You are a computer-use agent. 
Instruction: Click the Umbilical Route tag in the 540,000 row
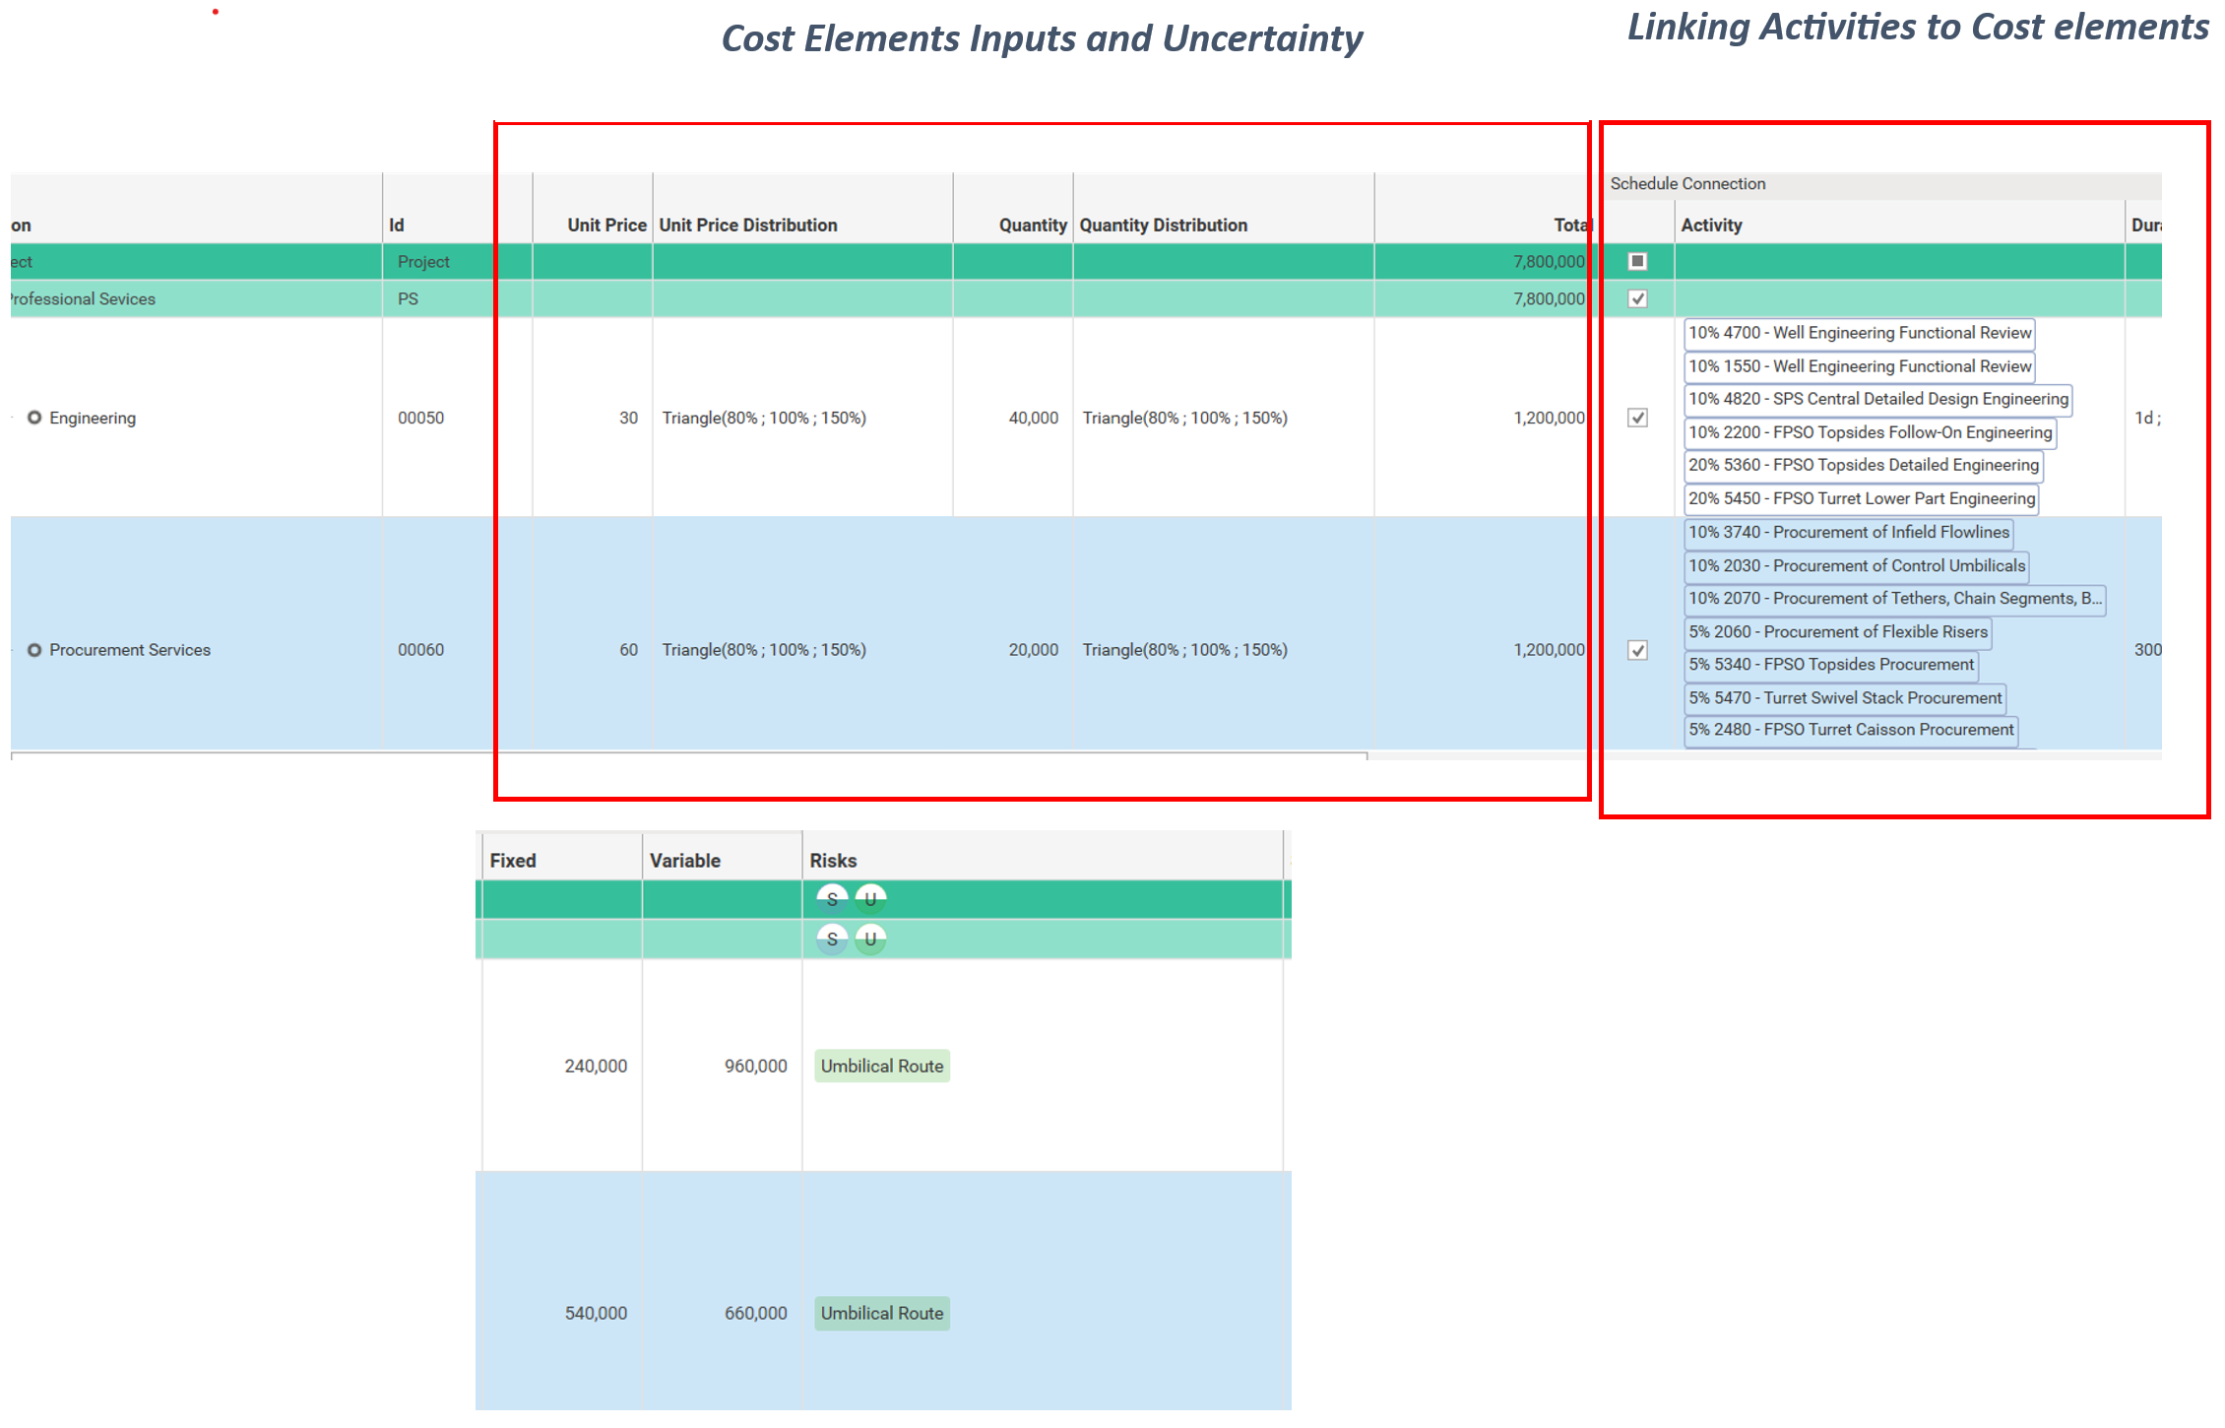(882, 1313)
